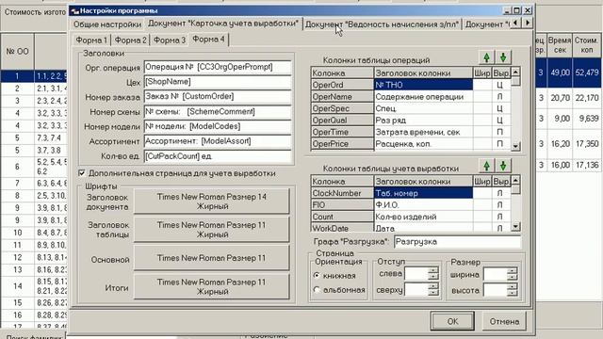This screenshot has width=603, height=339.
Task: Click "Расценка, коп." cell
Action: tap(423, 144)
